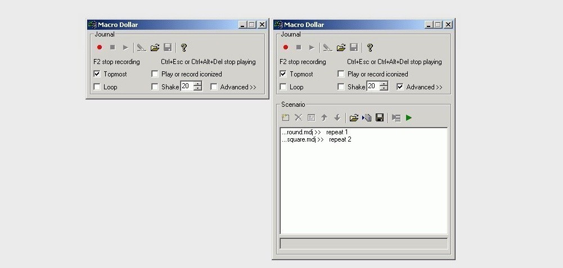563x268 pixels.
Task: Select the square.mdj repeat 2 entry
Action: click(317, 139)
